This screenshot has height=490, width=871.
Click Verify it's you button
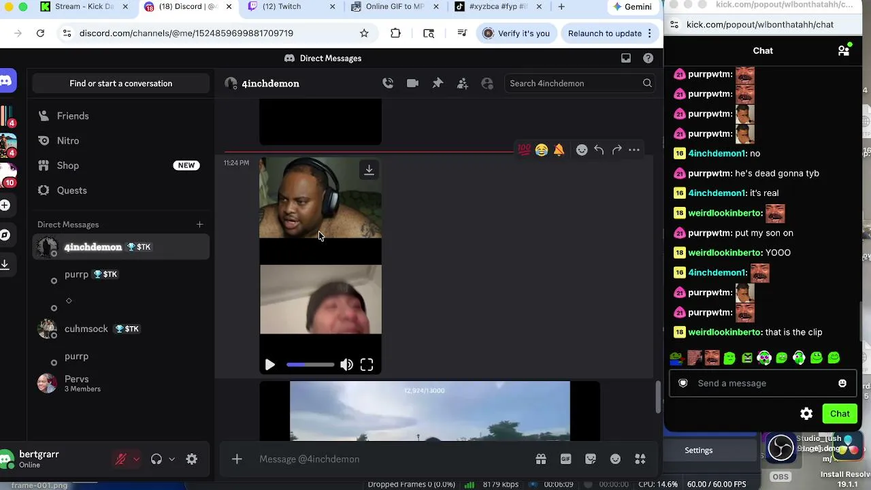tap(516, 33)
